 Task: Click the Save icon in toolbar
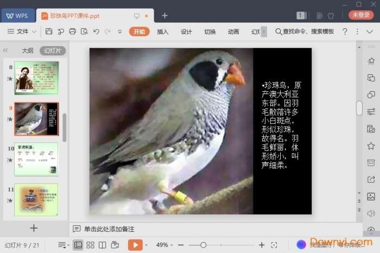pos(49,31)
